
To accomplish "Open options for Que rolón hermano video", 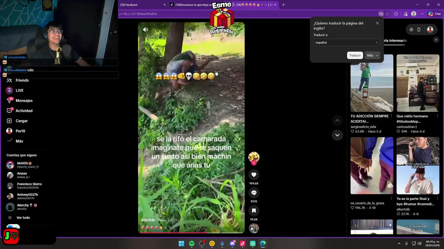I will 437,116.
